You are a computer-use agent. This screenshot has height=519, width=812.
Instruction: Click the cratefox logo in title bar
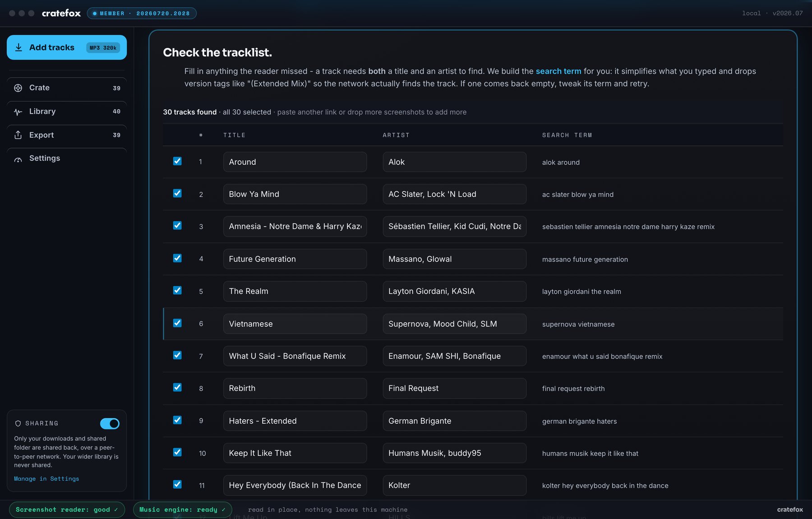click(x=61, y=13)
